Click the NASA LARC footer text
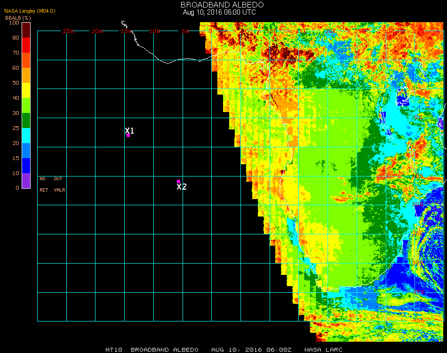The height and width of the screenshot is (353, 447). click(321, 350)
